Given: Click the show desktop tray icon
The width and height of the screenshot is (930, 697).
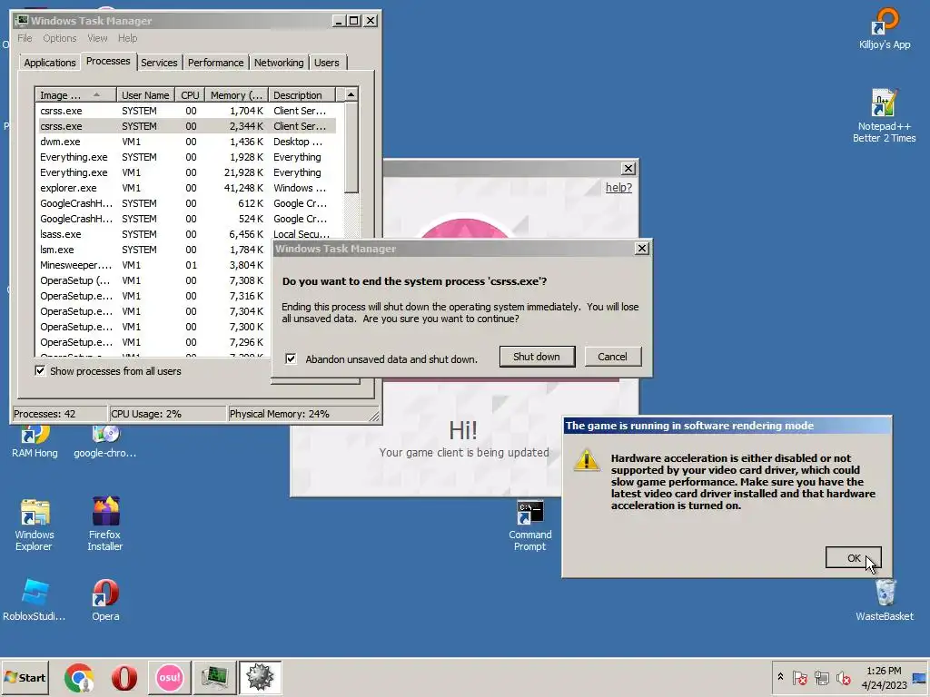Looking at the screenshot, I should tap(919, 677).
